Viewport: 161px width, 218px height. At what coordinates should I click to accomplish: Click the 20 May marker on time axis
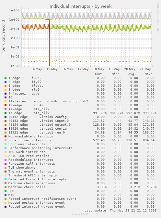(x=130, y=69)
